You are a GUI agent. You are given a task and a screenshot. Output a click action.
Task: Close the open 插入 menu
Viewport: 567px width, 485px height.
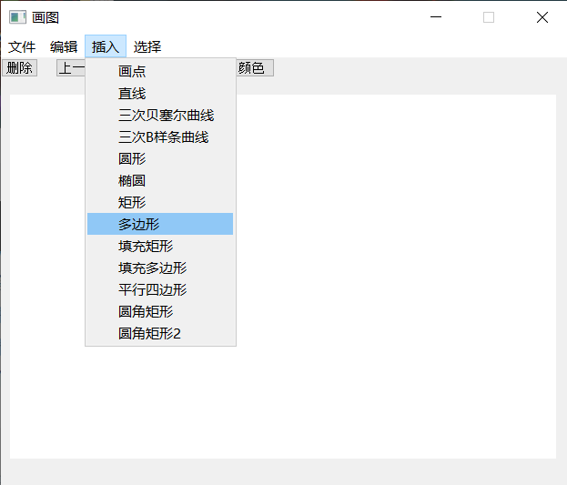point(106,46)
